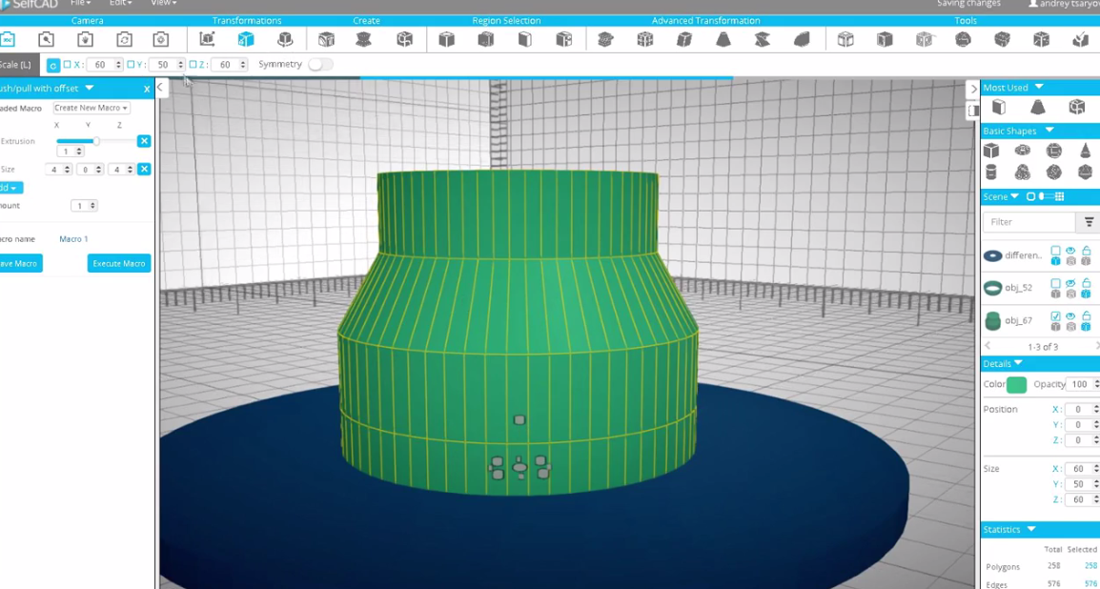The width and height of the screenshot is (1100, 589).
Task: Open the Add step dropdown button
Action: 10,188
